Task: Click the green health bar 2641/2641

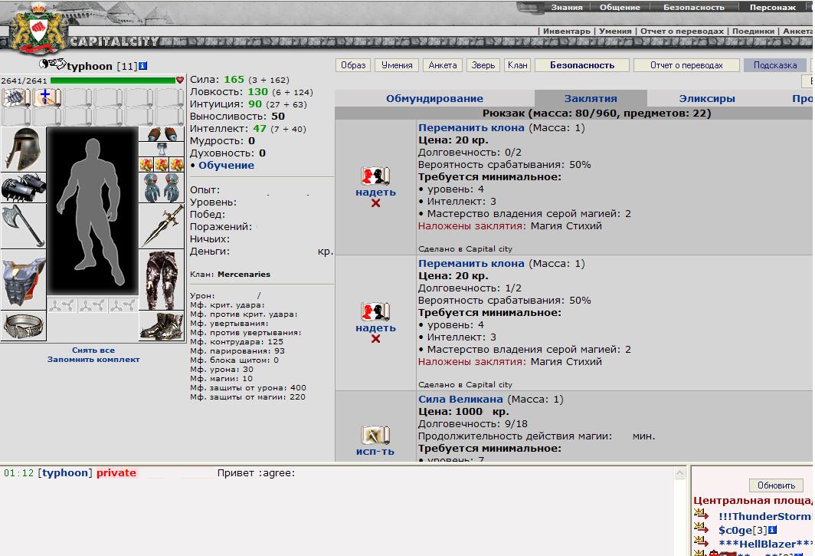Action: tap(113, 81)
